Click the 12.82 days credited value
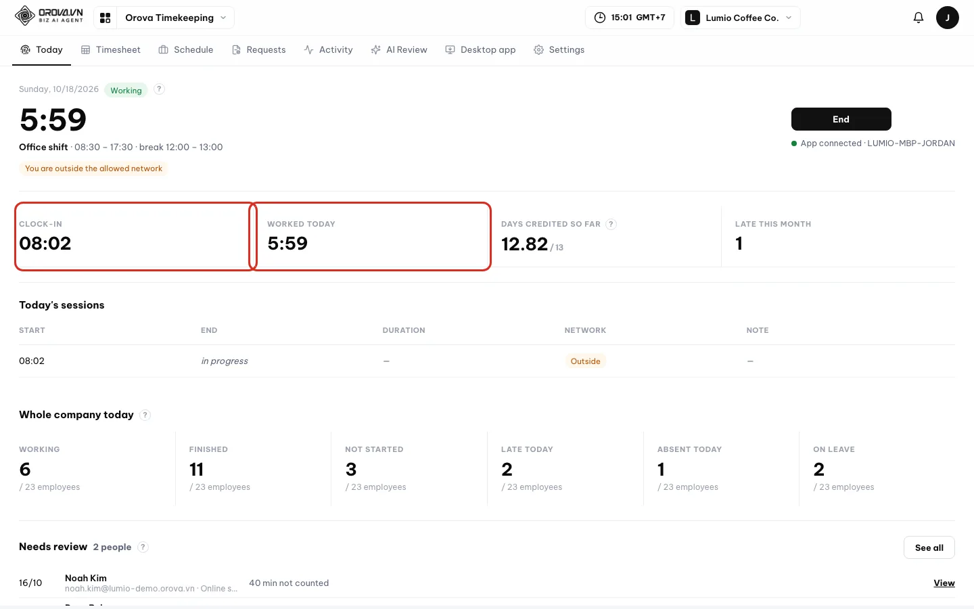This screenshot has width=974, height=609. pos(524,244)
